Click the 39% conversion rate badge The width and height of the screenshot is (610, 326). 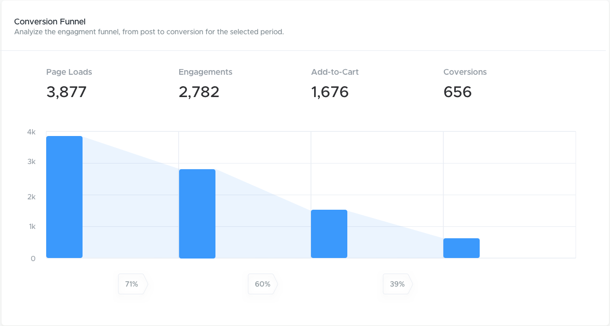[397, 284]
